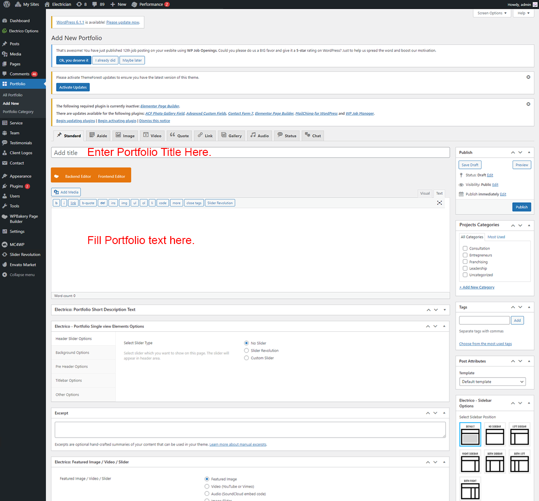Select the Left Sidebar layout icon
The image size is (539, 501).
click(519, 435)
